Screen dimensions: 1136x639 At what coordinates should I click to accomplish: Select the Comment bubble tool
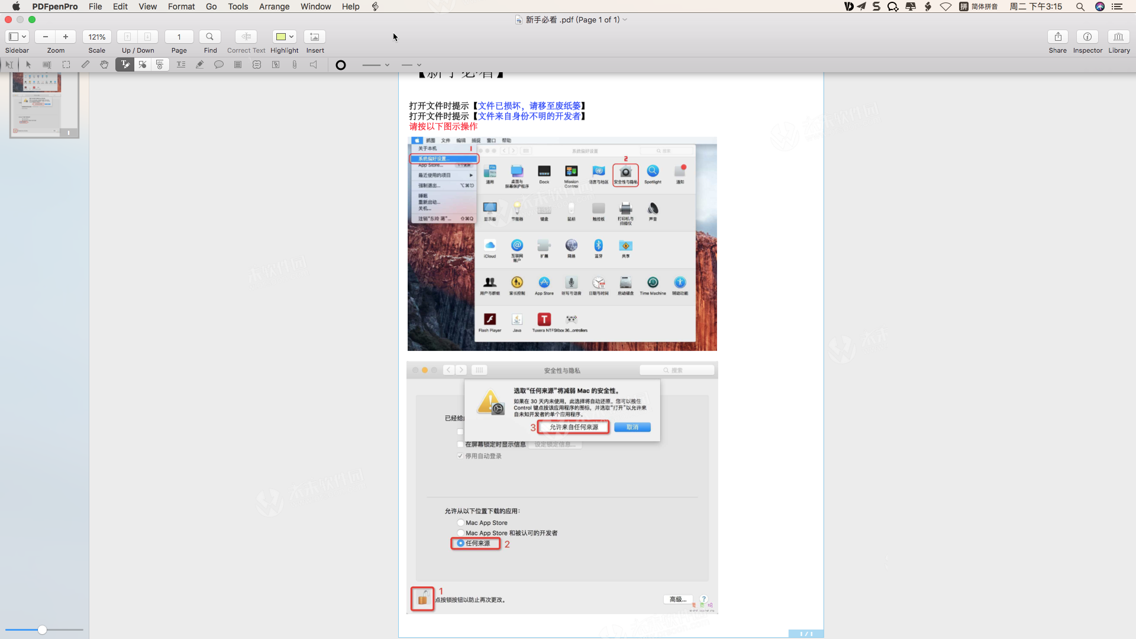tap(219, 65)
